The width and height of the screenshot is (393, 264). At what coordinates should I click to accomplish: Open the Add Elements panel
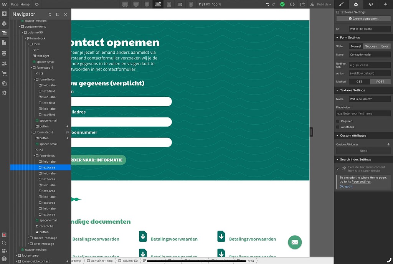tap(4, 13)
